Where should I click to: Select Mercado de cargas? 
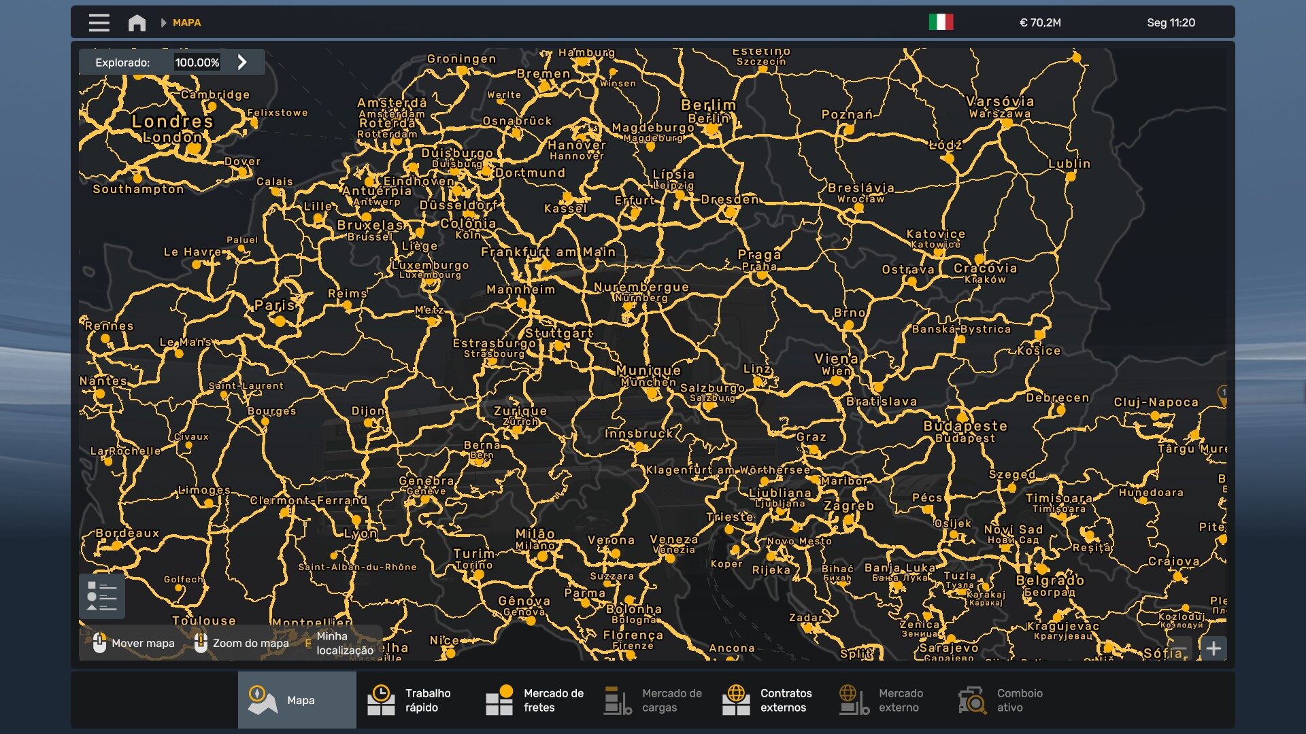click(653, 700)
